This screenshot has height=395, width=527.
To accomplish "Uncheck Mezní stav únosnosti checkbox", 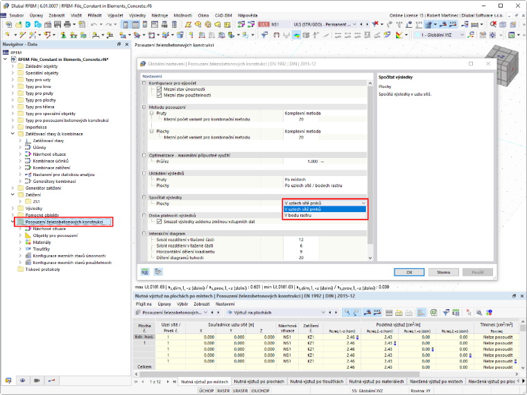I will point(159,89).
